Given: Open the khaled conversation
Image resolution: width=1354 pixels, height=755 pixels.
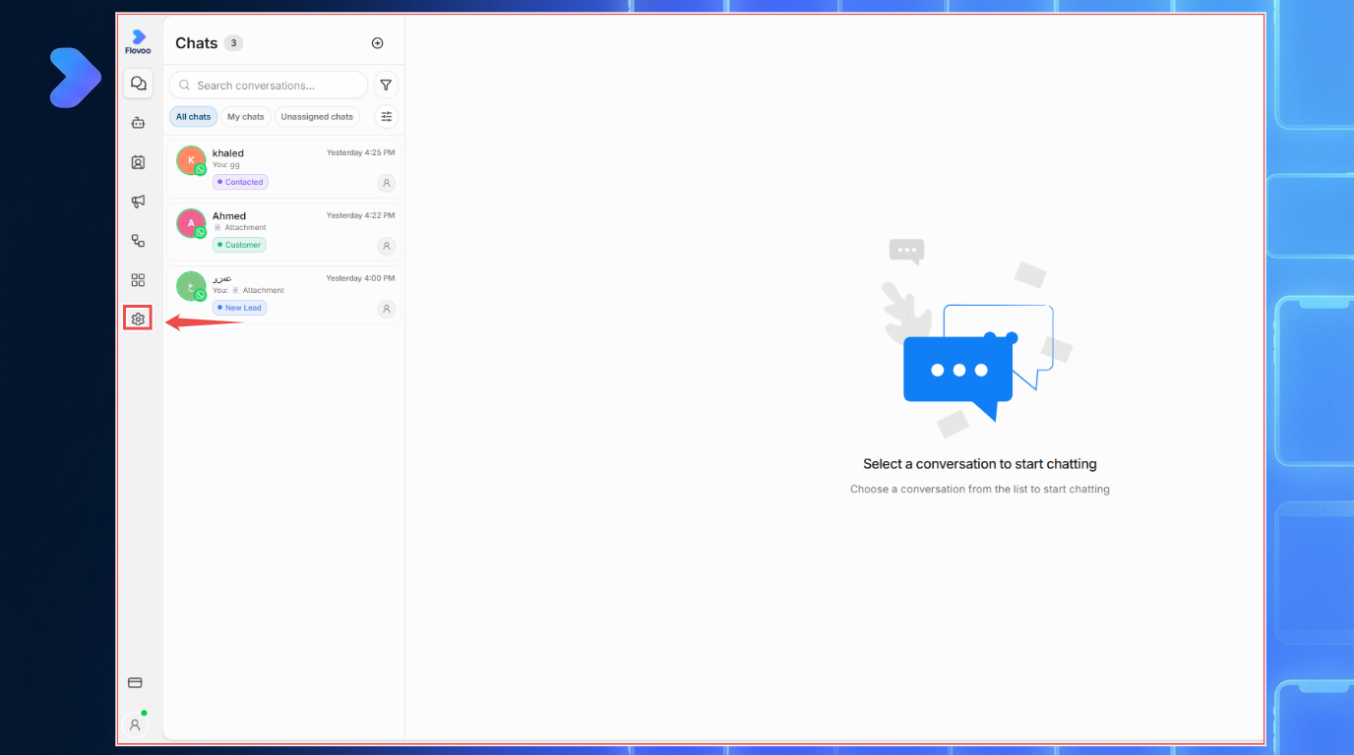Looking at the screenshot, I should 284,169.
